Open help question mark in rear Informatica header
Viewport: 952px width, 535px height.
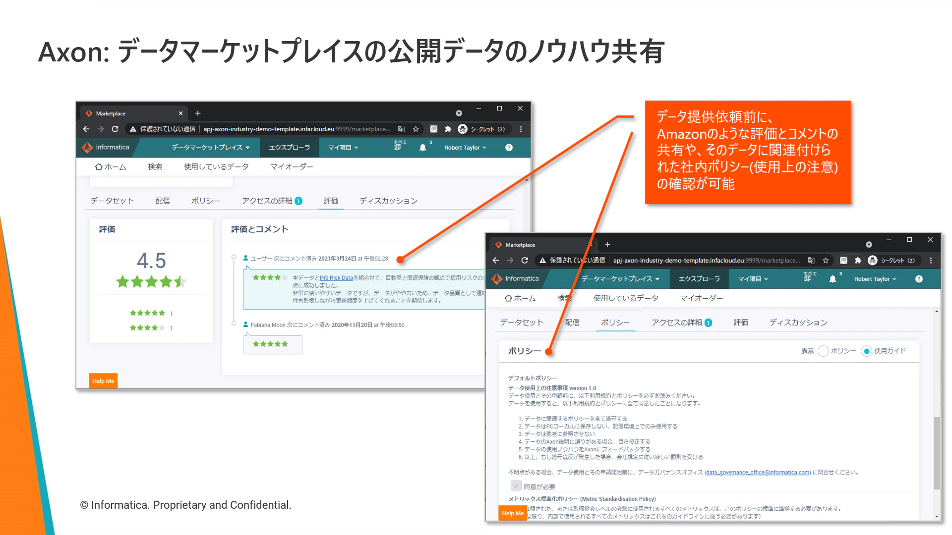[x=509, y=148]
